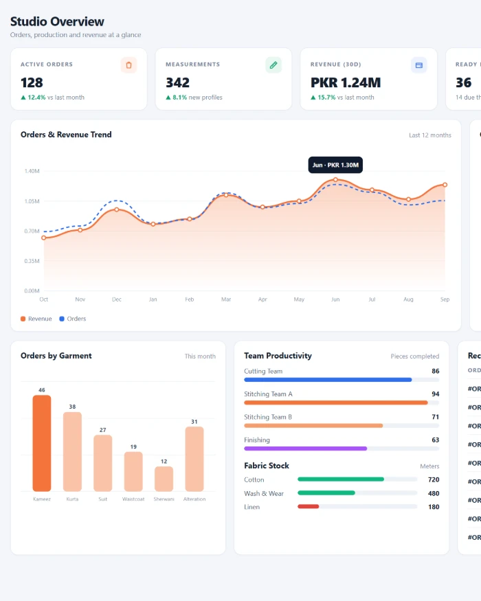Viewport: 481px width, 601px height.
Task: Click the 'Revenue (30D)' card label
Action: click(x=336, y=65)
